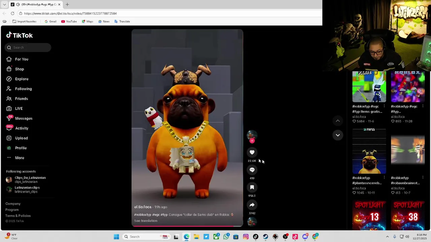Viewport: 431px width, 242px height.
Task: Open the Spotlight 38 video thumbnail
Action: click(408, 215)
